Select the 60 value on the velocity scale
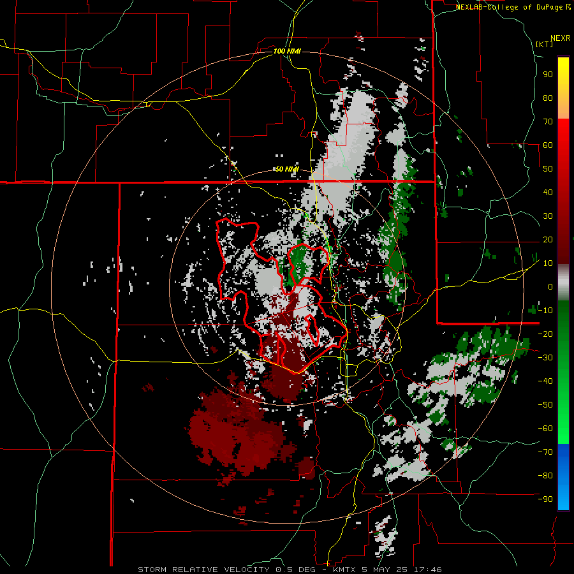The width and height of the screenshot is (574, 574). coord(548,145)
